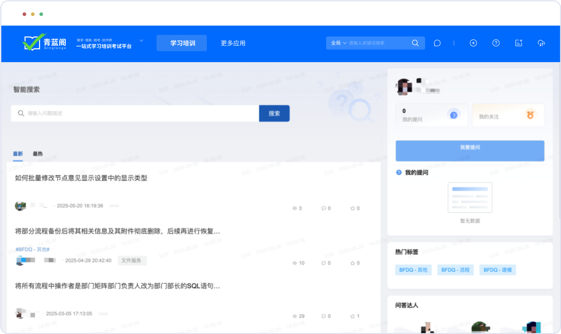Open the #BFDQ - 其他# tag link
The width and height of the screenshot is (561, 334).
point(32,250)
